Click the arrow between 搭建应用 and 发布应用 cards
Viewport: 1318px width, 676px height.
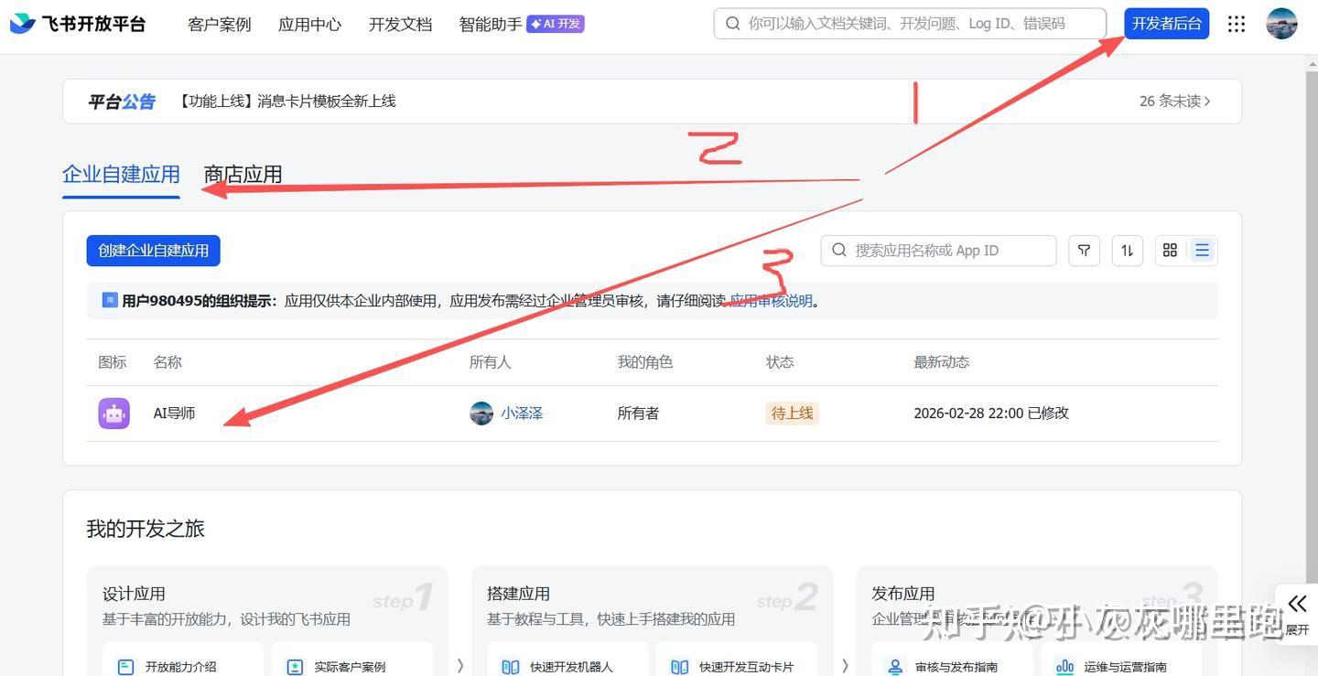[845, 666]
